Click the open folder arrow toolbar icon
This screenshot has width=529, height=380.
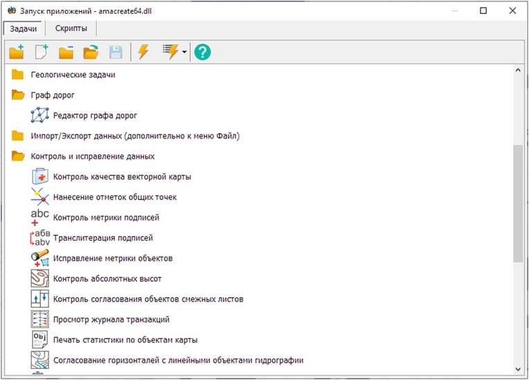91,52
